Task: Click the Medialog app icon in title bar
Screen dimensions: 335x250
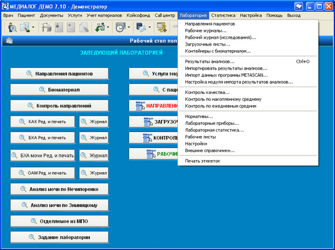Action: coord(5,6)
